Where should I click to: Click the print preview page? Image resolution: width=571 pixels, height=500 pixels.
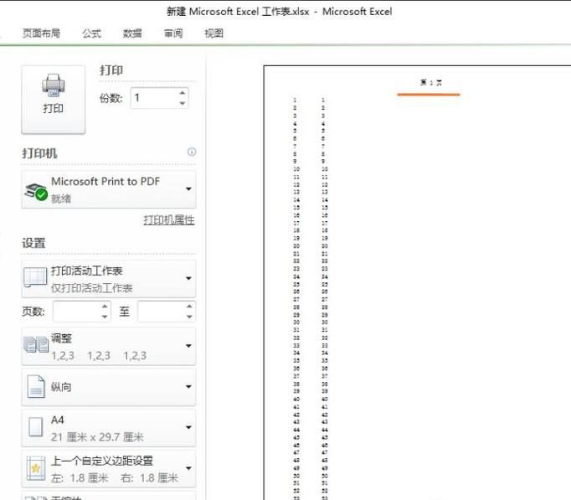click(x=417, y=282)
